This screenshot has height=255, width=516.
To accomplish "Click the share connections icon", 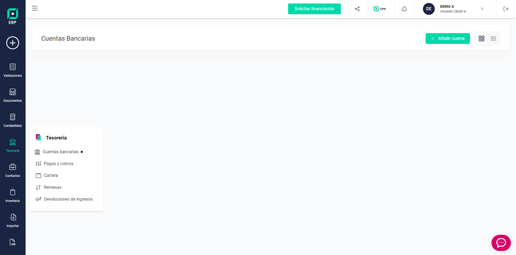I will [x=357, y=9].
